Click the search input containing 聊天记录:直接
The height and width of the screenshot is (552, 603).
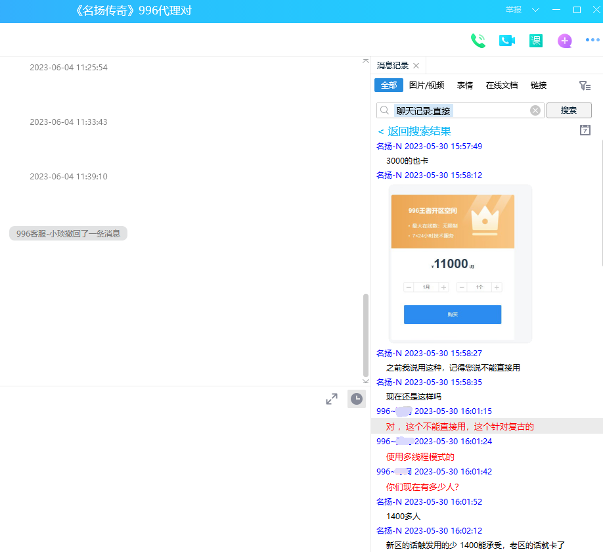[x=460, y=111]
